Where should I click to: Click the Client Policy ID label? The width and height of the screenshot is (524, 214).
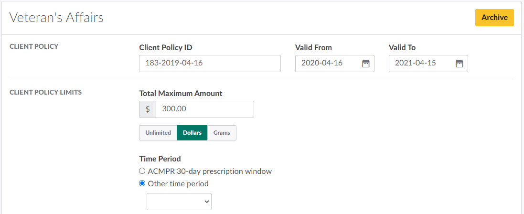(166, 47)
